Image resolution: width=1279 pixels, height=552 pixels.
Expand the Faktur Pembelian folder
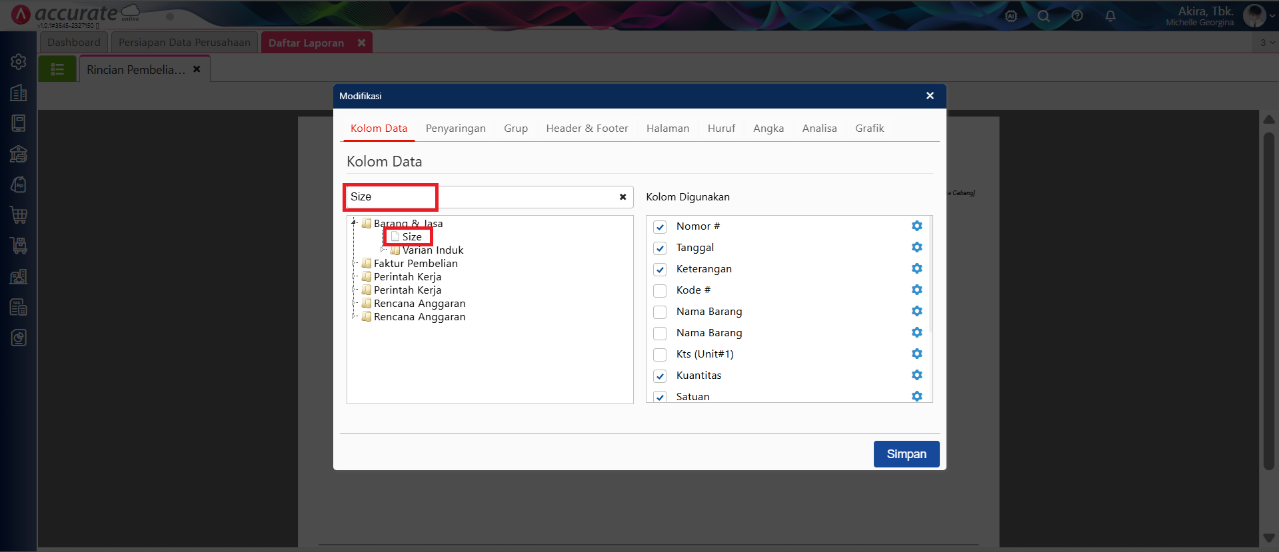click(354, 264)
